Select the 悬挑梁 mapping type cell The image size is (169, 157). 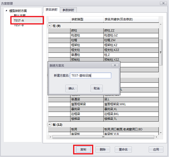click(x=87, y=109)
